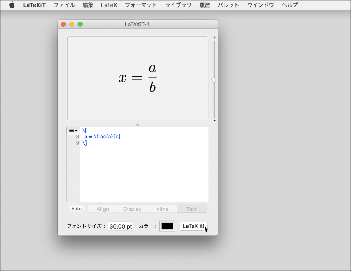Click the plus zoom-in mark above slider
Viewport: 351px width, 271px height.
click(215, 37)
